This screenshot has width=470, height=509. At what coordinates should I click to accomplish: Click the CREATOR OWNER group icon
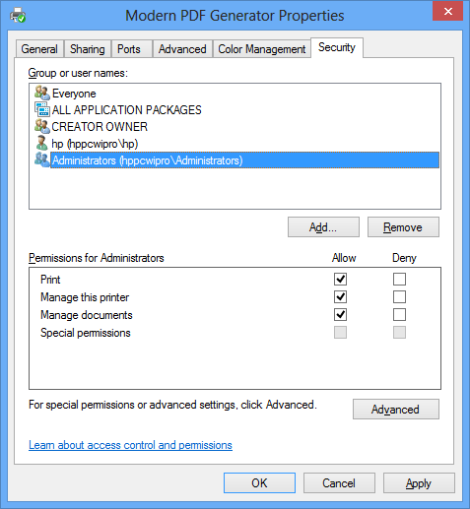pos(42,126)
